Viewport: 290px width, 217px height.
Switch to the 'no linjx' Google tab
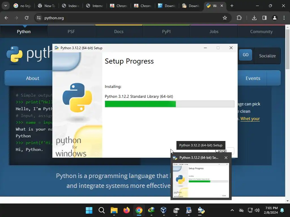pos(22,6)
